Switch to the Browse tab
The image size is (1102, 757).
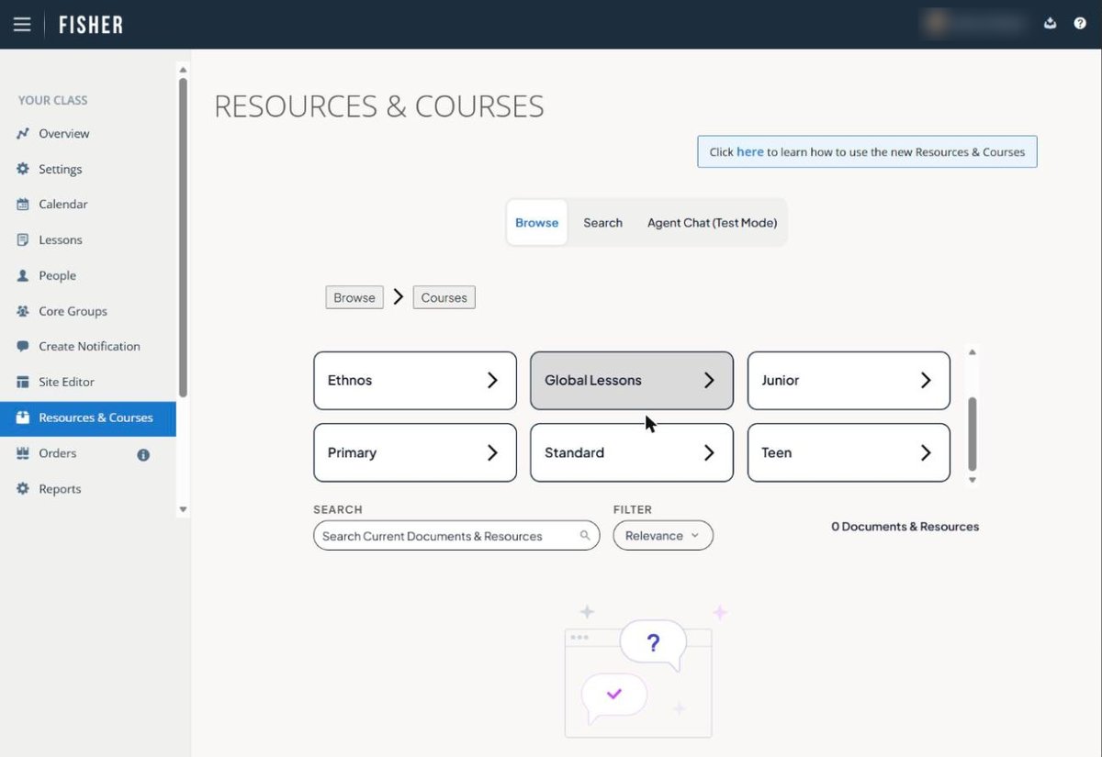point(536,223)
